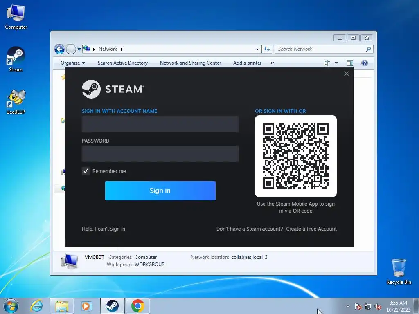
Task: Click the search magnifier in Search Network
Action: (369, 49)
